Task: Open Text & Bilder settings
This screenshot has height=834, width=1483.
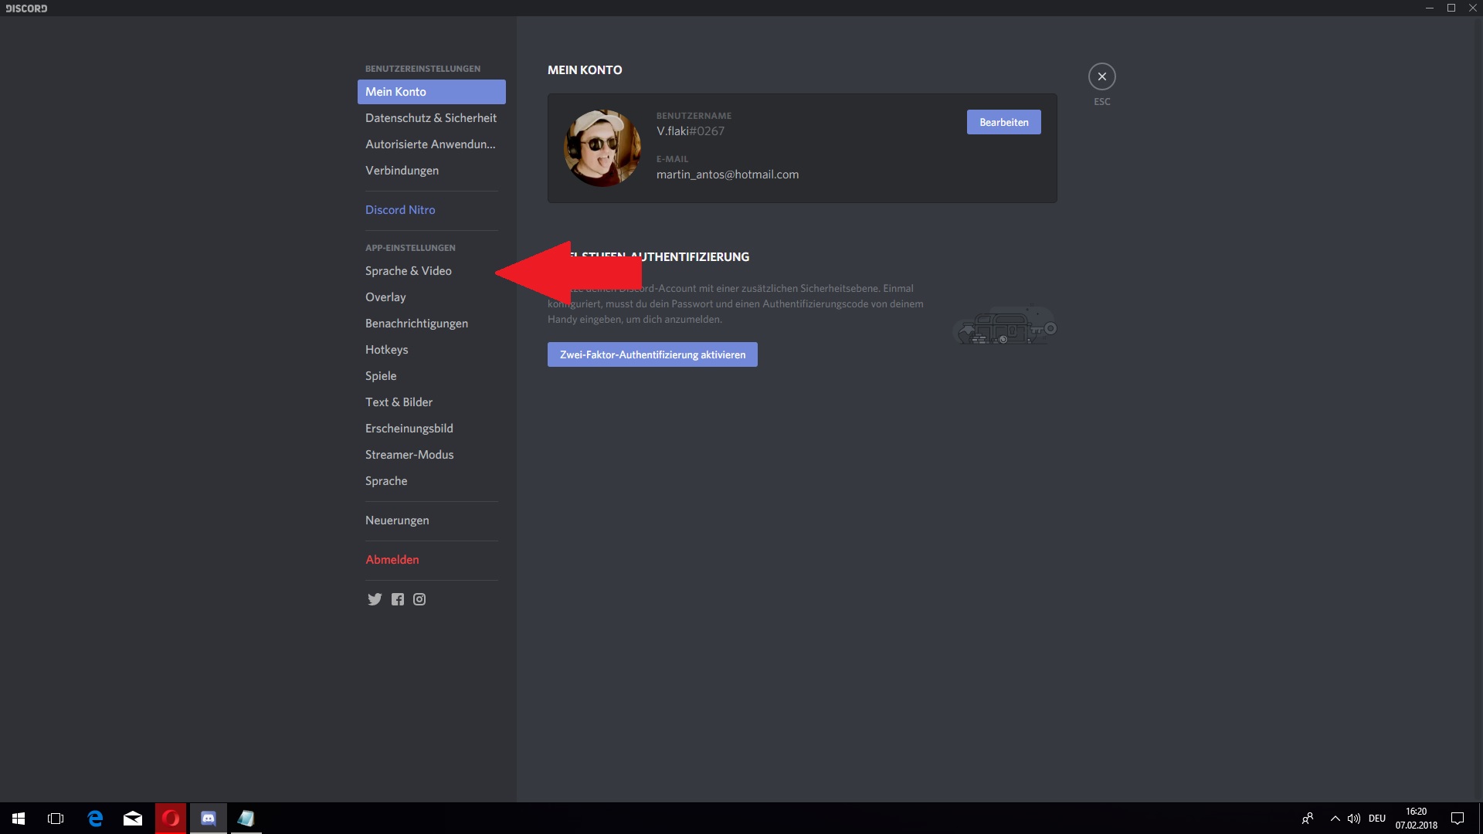Action: (431, 402)
